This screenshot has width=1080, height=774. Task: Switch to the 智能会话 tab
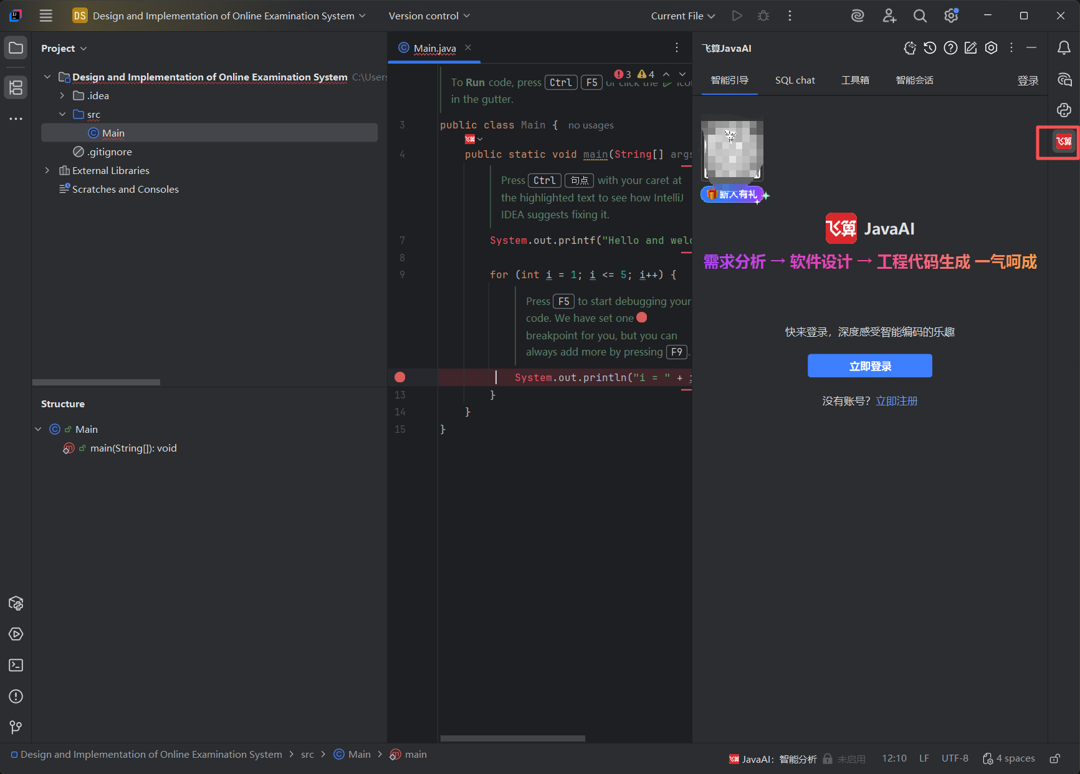[914, 80]
